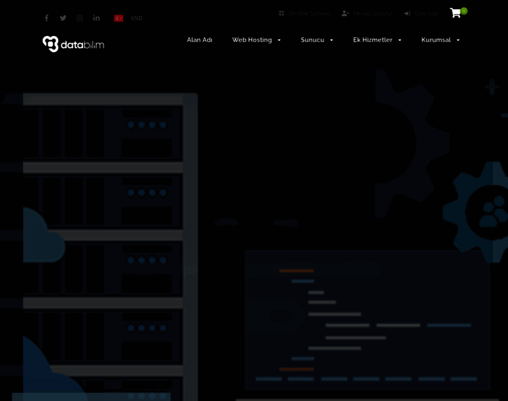Click the Destek Sistemi lifebuoy icon

point(281,13)
